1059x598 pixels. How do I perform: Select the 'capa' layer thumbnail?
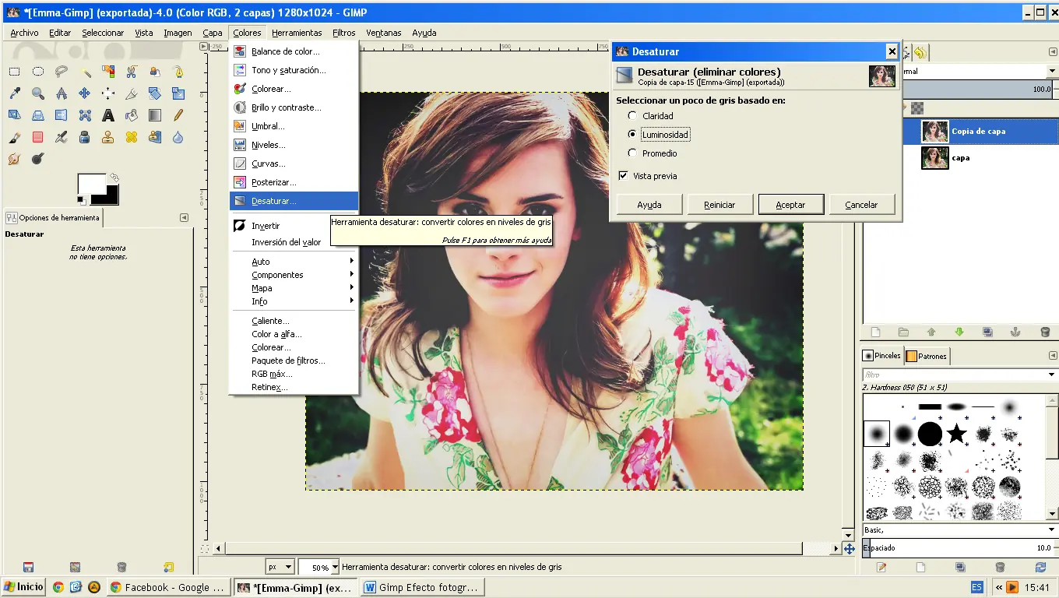coord(934,158)
